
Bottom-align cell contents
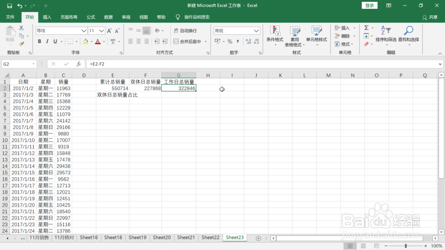pos(146,30)
